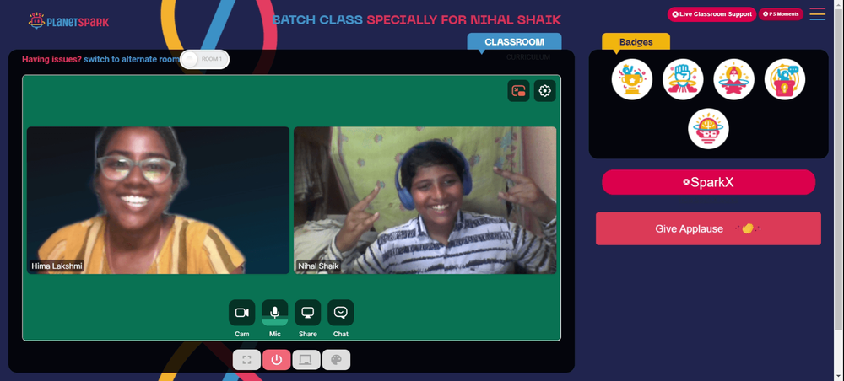Open PS Moments
Viewport: 844px width, 381px height.
[781, 14]
